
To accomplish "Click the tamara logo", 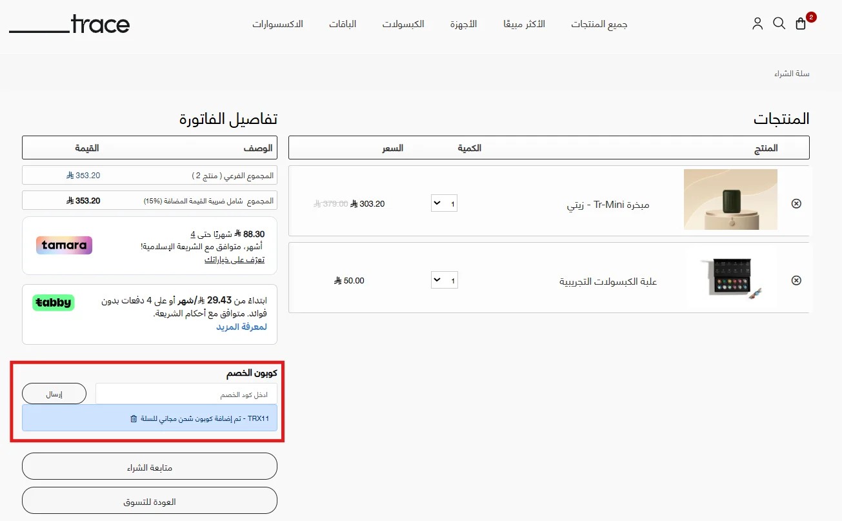I will click(64, 245).
